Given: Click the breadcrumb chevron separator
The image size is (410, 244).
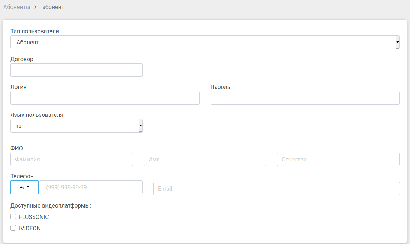Looking at the screenshot, I should coord(36,7).
